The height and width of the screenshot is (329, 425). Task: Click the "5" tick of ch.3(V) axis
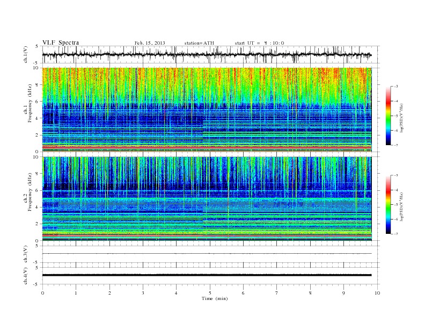click(37, 246)
